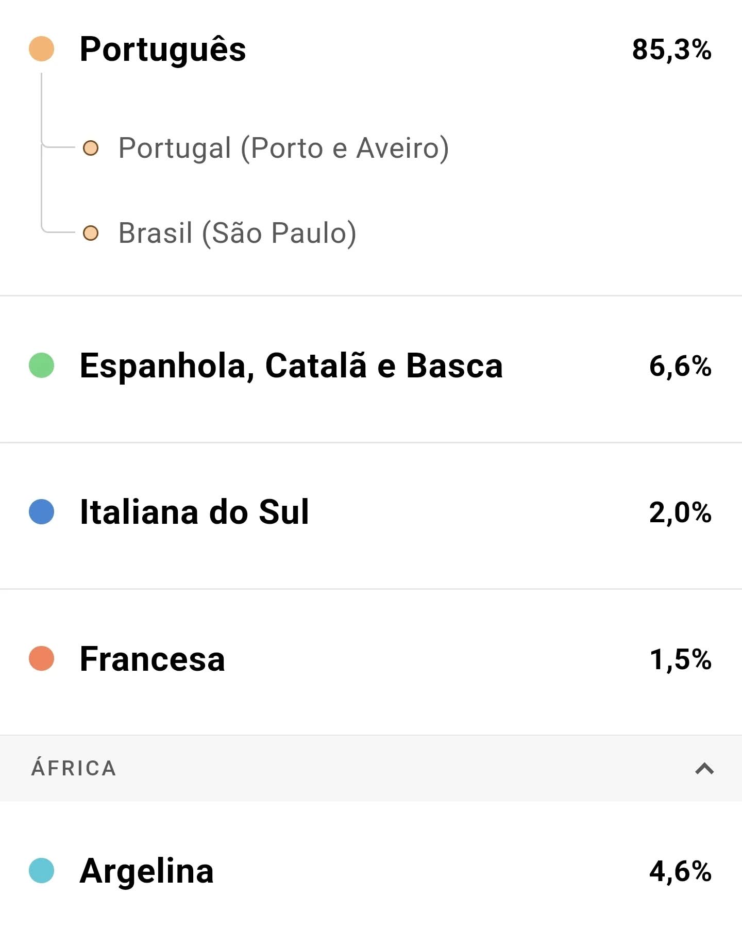Select Brasil (São Paulo) sub-region
The height and width of the screenshot is (928, 742).
point(238,234)
